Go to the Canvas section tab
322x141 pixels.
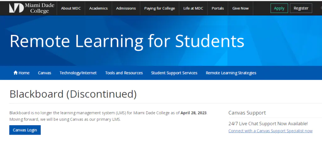pos(45,73)
